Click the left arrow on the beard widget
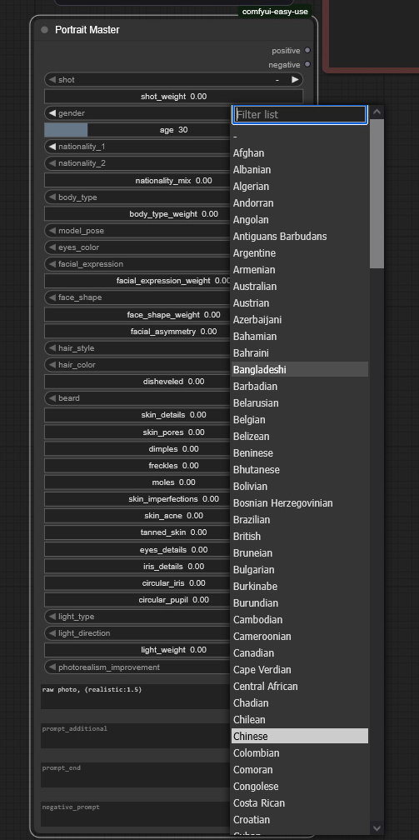 pyautogui.click(x=52, y=398)
